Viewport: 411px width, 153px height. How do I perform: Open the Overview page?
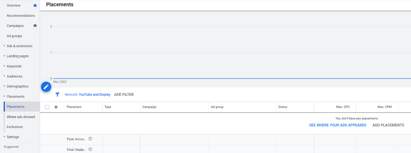tap(14, 5)
